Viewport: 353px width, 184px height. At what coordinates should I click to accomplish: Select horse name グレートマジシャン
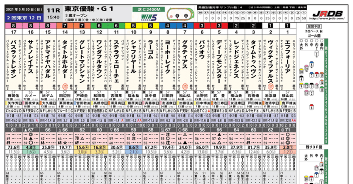82,61
